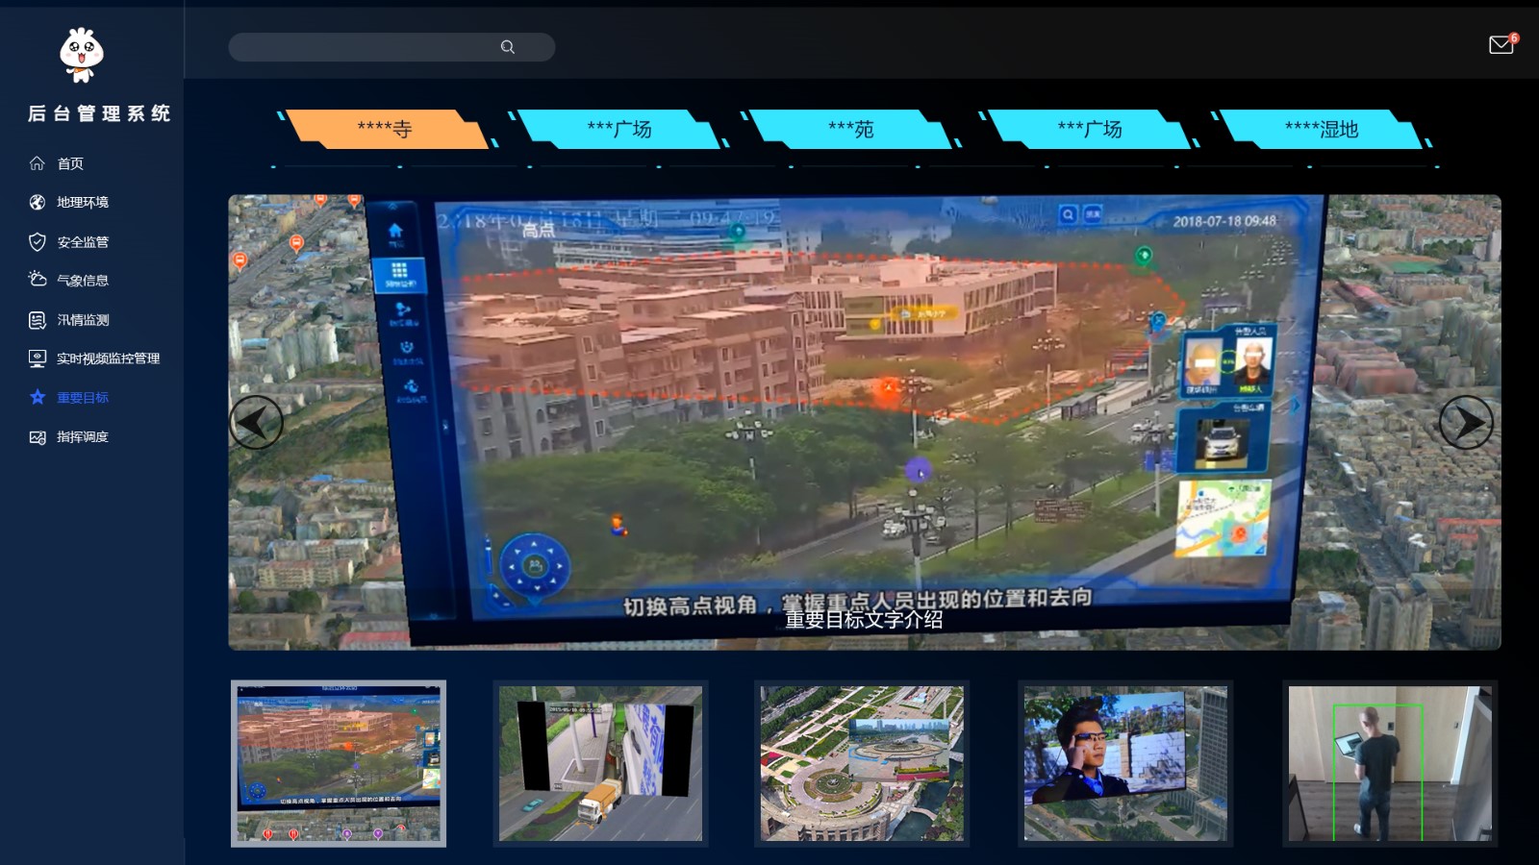Select the garbage truck street thumbnail
Screen dimensions: 1539x865
pos(600,764)
